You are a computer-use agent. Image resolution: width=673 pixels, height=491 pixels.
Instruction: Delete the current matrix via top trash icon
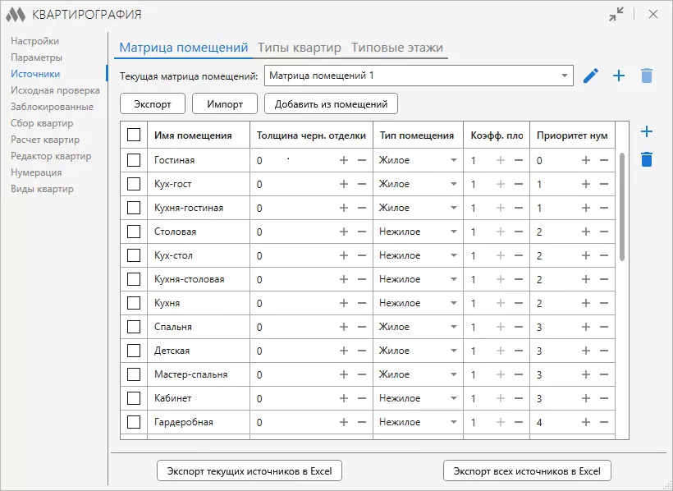coord(646,75)
